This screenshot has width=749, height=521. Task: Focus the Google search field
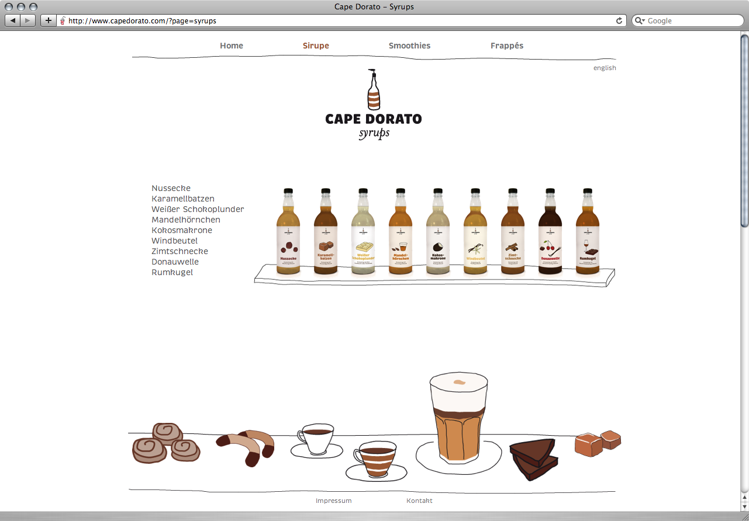pos(686,20)
